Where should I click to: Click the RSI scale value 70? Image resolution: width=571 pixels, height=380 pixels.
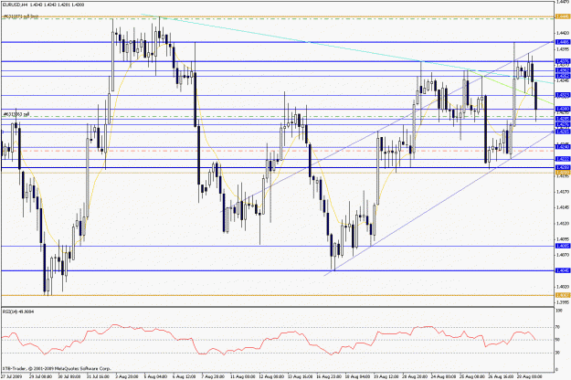click(x=557, y=327)
